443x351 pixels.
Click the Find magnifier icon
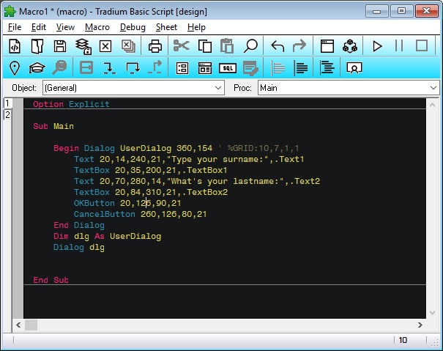[250, 45]
